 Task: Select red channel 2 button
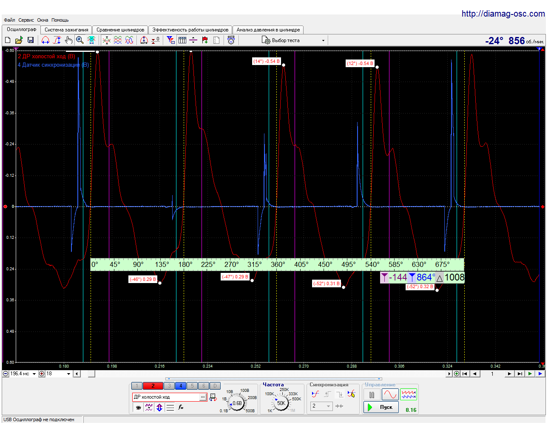[153, 386]
